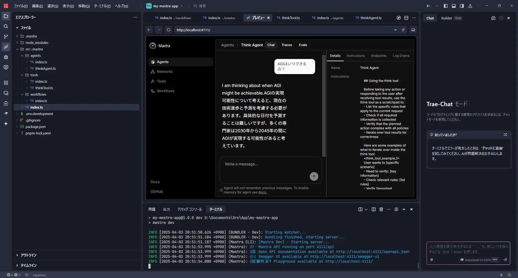Kill the active terminal with the trash icon
Viewport: 518px width, 278px height.
381,209
